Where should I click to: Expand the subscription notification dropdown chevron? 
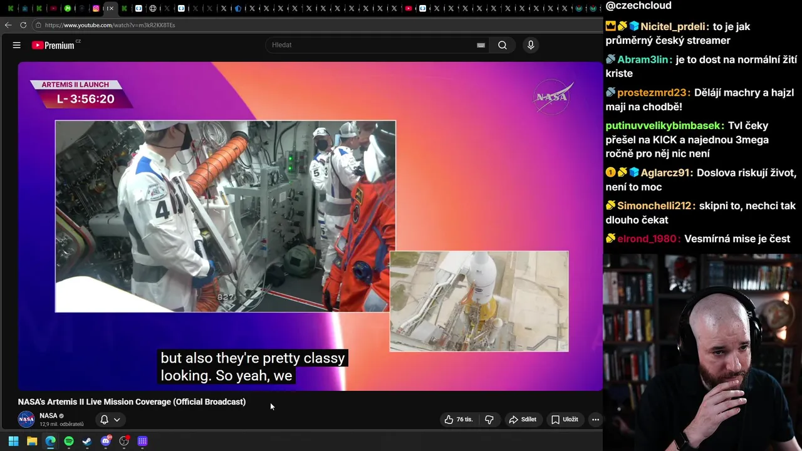coord(117,420)
